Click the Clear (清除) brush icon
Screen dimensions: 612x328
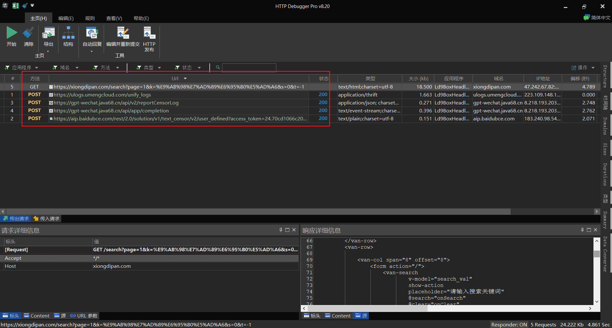click(28, 32)
